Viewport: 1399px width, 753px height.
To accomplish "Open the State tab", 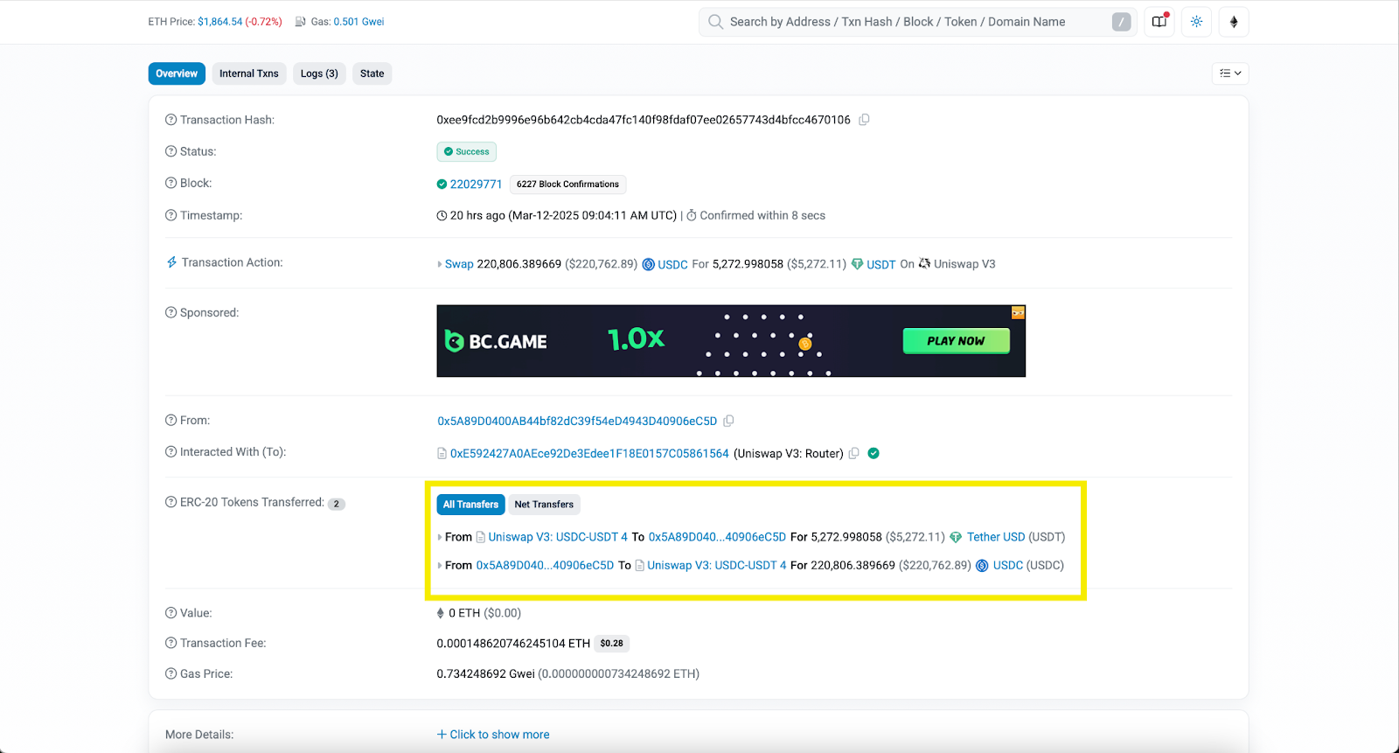I will pos(372,73).
